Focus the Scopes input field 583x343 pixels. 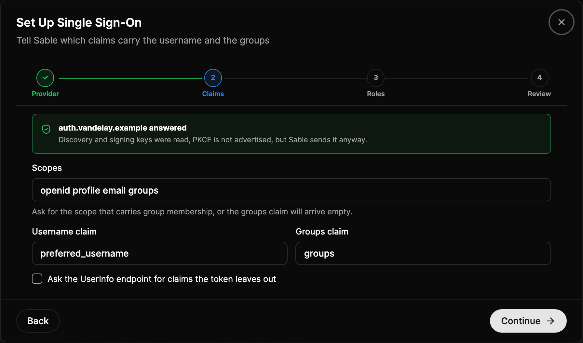pyautogui.click(x=291, y=190)
